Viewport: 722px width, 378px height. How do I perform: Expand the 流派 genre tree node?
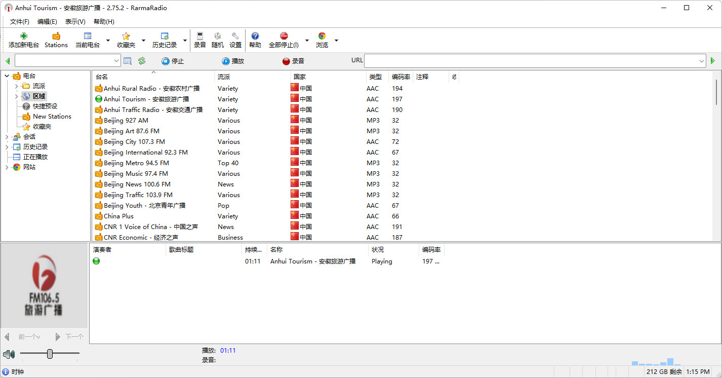tap(16, 86)
